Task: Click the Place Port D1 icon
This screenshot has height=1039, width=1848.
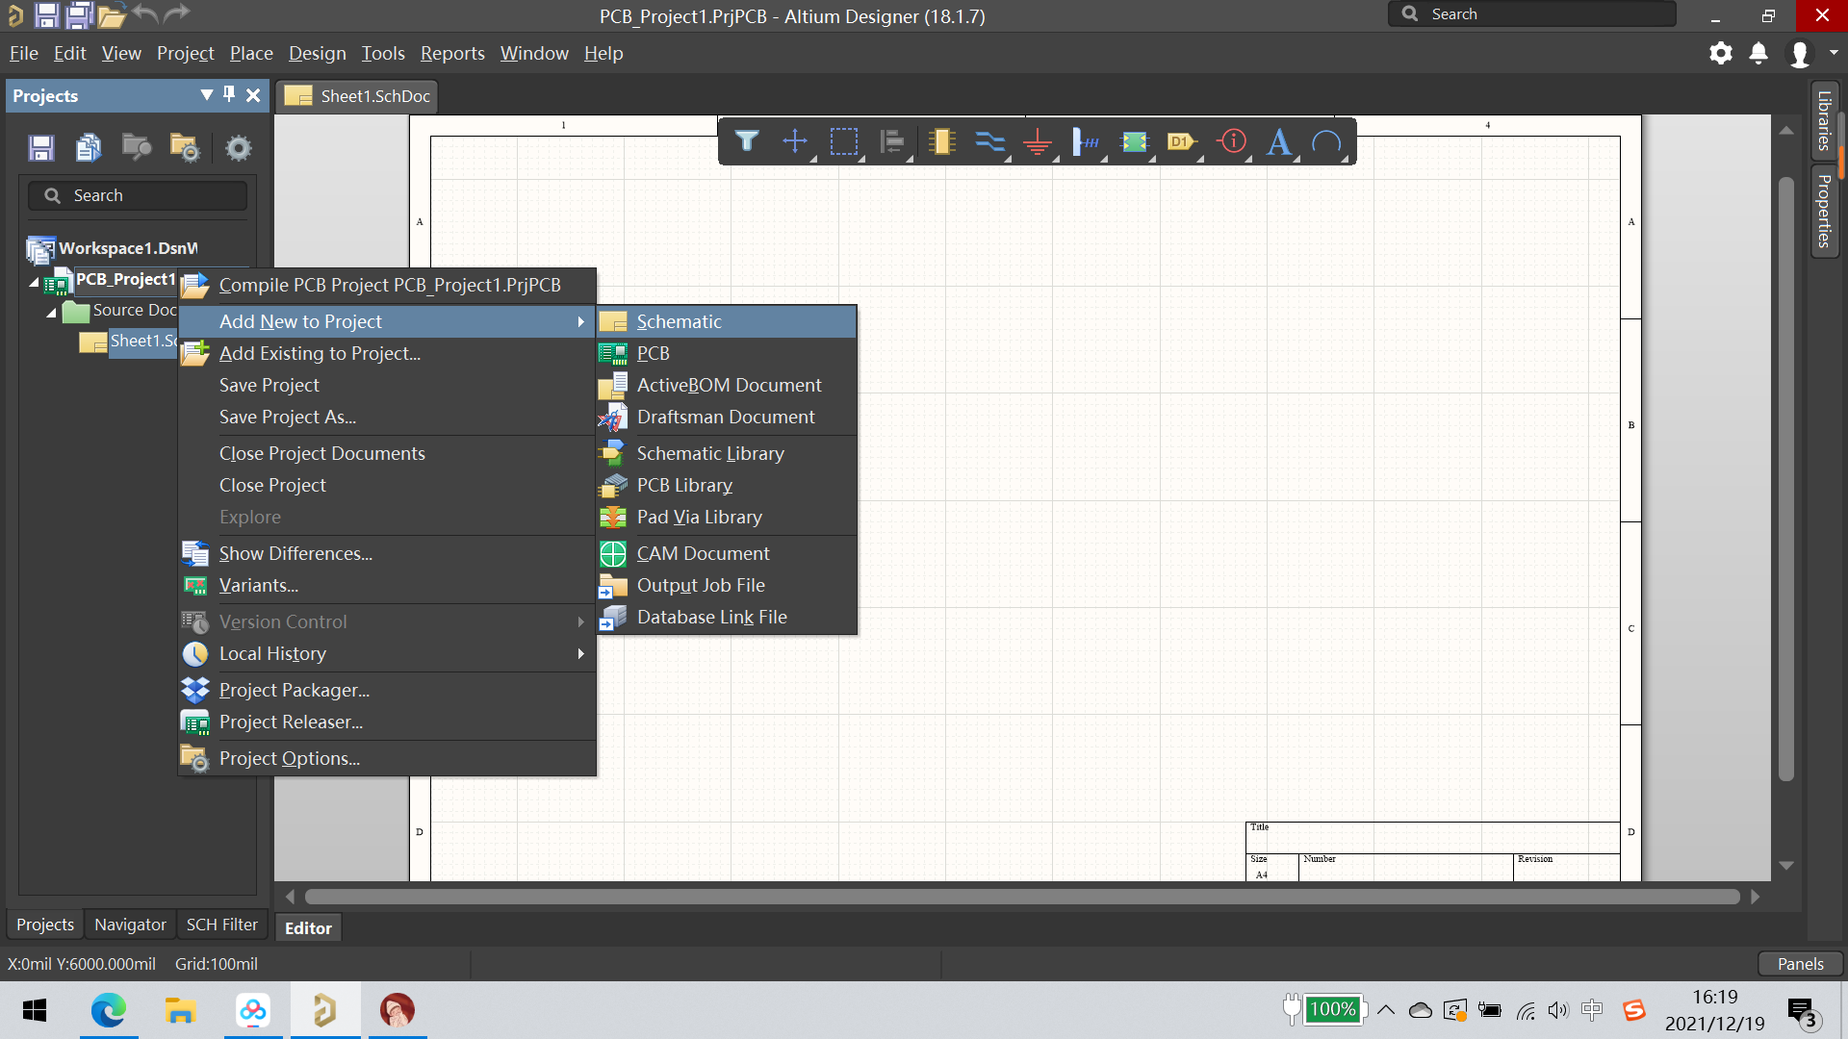Action: pyautogui.click(x=1181, y=142)
